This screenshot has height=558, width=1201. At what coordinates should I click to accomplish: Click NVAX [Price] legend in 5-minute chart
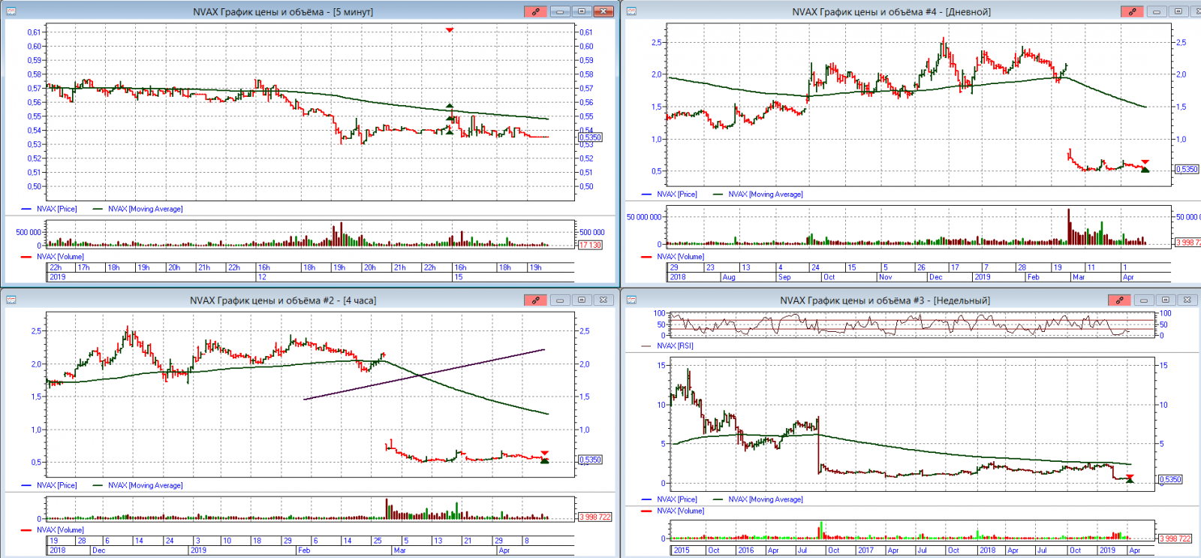[56, 209]
